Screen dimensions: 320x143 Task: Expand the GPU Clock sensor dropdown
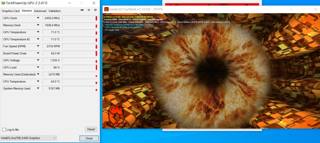click(x=38, y=18)
